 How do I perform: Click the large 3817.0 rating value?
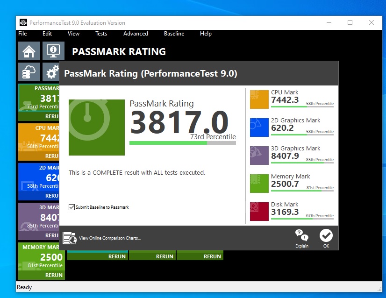[x=179, y=122]
